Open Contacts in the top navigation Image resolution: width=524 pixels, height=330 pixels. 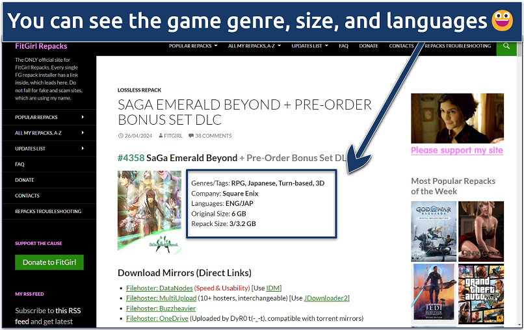[x=401, y=45]
